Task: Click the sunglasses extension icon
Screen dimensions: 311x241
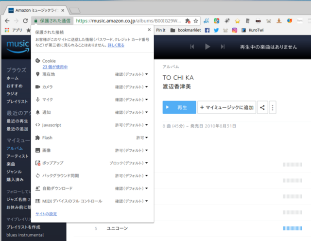Action: (258, 21)
